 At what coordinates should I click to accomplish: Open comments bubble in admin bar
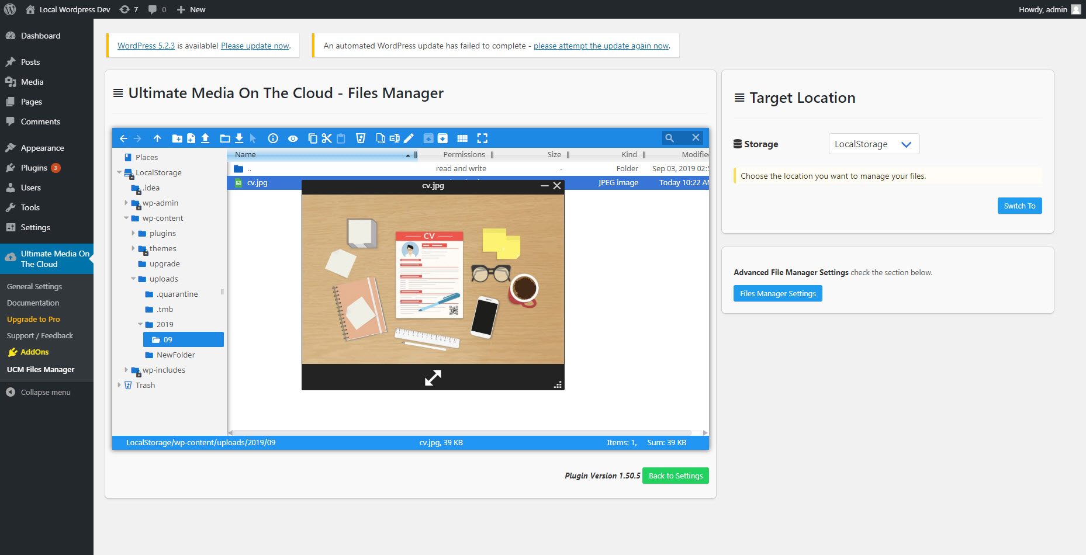[157, 9]
